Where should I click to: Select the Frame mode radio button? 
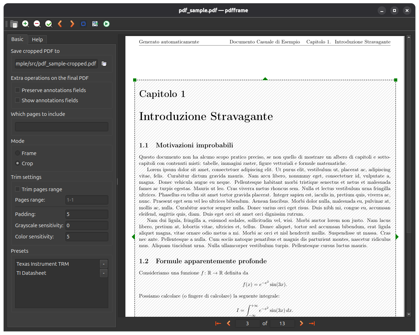[17, 153]
